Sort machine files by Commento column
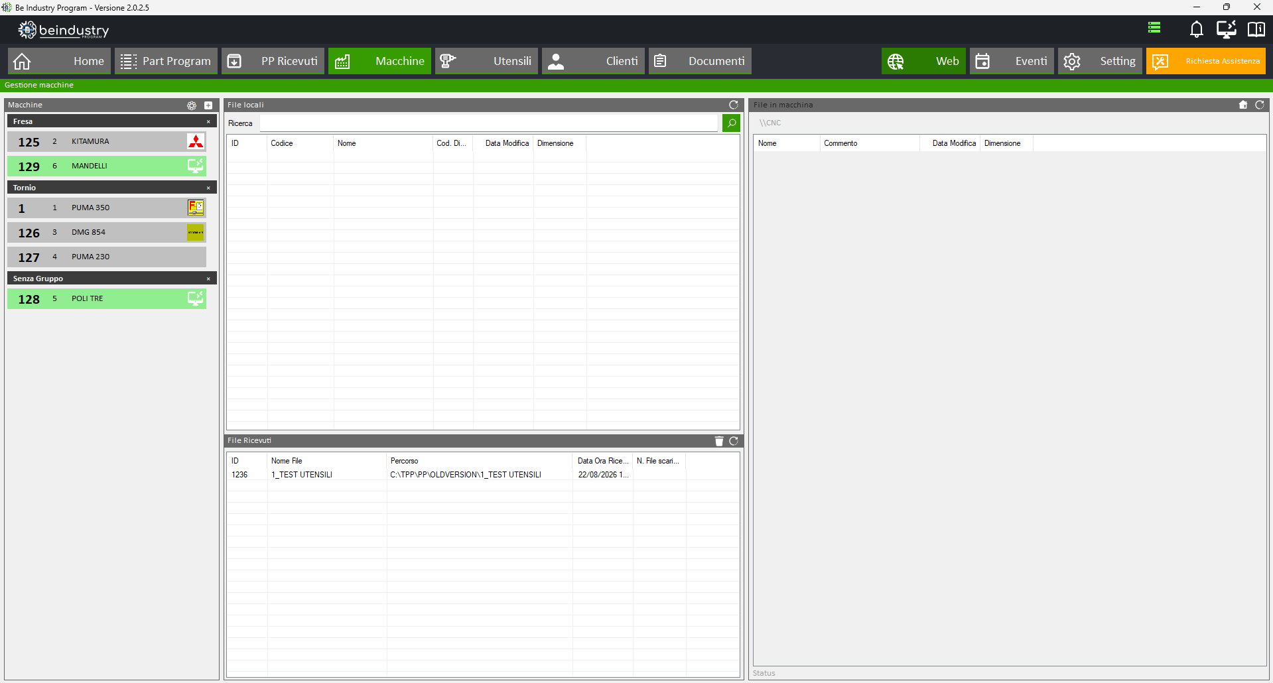 (x=870, y=143)
